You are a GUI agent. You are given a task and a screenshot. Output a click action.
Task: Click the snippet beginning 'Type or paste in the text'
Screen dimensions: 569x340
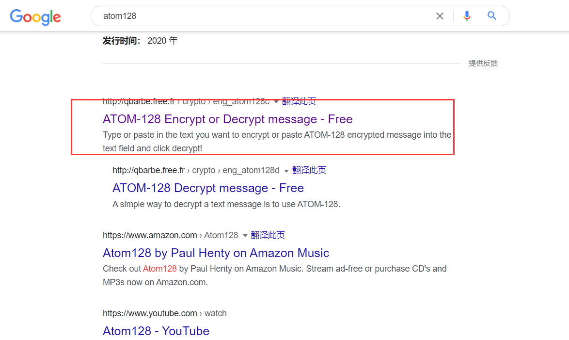tap(277, 142)
